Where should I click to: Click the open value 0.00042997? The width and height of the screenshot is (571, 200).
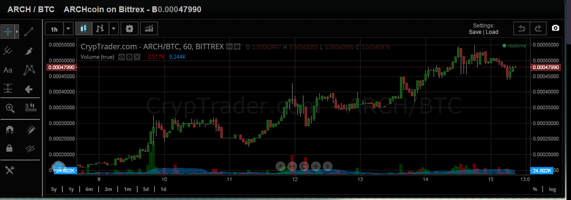[x=266, y=47]
